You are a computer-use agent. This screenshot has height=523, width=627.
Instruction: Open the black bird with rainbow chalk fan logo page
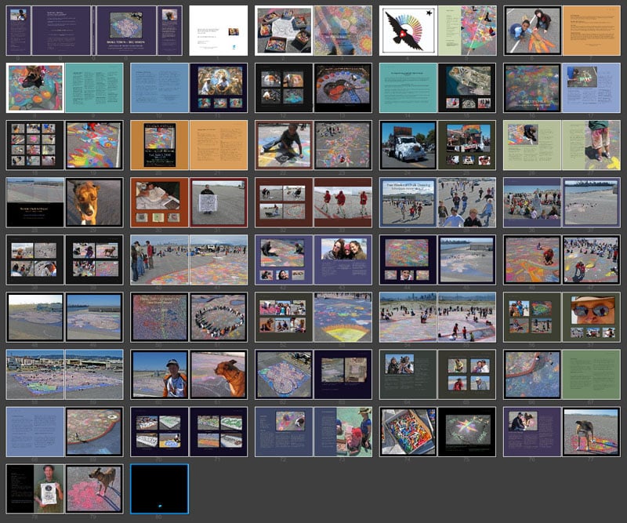(x=408, y=31)
